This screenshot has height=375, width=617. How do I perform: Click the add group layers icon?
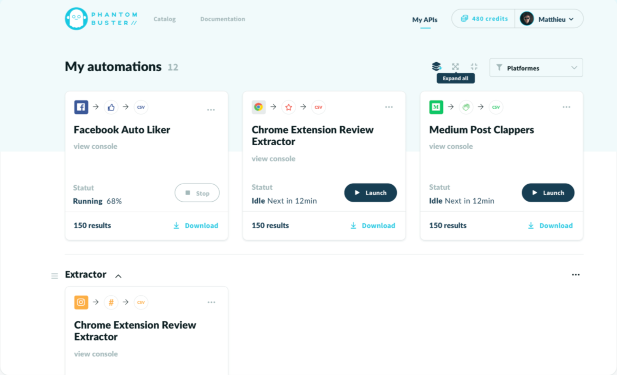tap(437, 66)
